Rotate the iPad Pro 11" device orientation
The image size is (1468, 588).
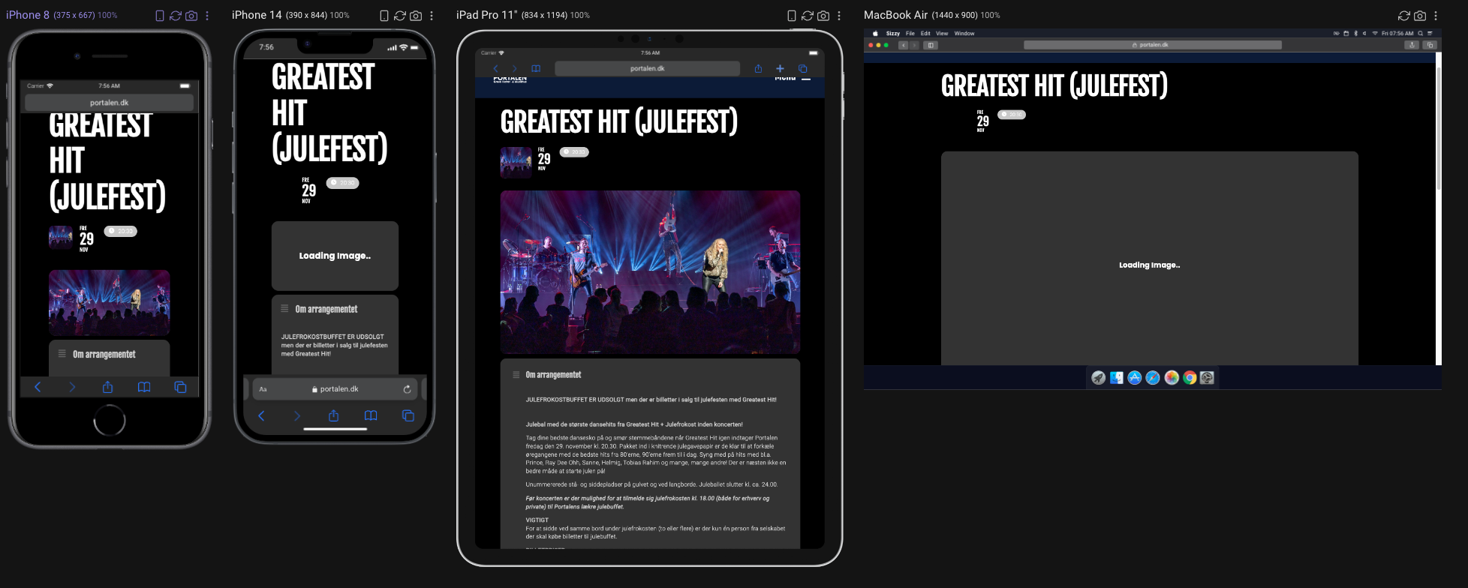coord(792,16)
